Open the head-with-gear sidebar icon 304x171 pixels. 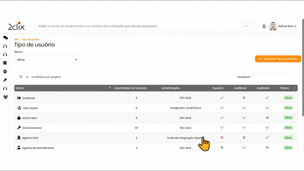(x=5, y=72)
